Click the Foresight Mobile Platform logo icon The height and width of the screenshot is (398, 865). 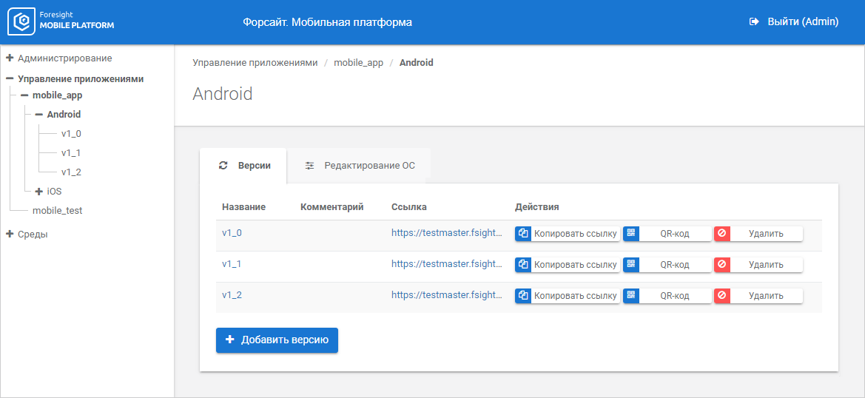tap(21, 22)
